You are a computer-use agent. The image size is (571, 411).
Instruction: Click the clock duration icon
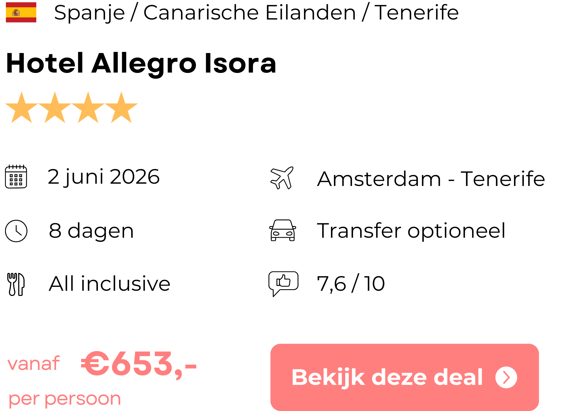16,231
